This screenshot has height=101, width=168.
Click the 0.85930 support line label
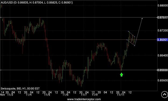(163, 70)
